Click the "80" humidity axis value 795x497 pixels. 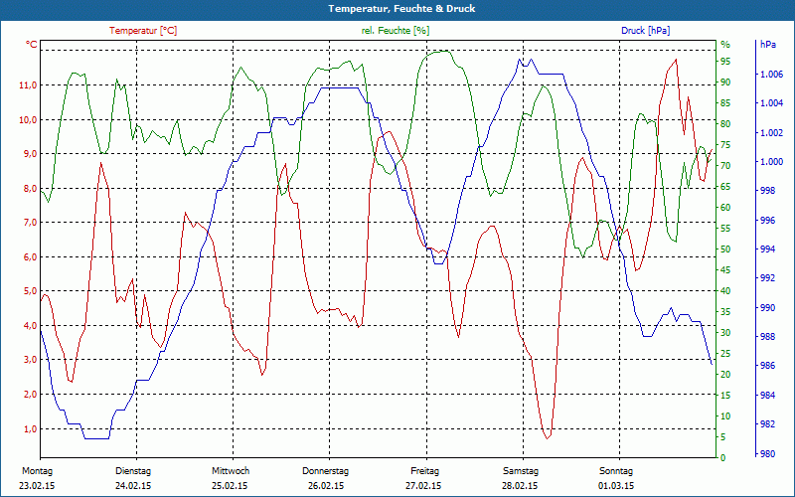tap(725, 124)
